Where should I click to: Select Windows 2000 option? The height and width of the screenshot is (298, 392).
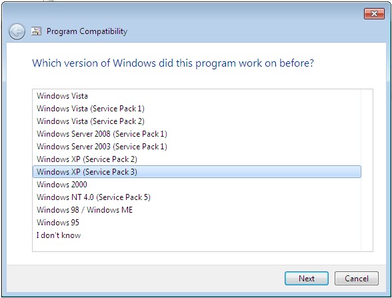click(x=197, y=185)
